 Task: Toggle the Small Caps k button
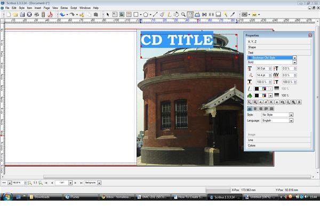click(277, 102)
